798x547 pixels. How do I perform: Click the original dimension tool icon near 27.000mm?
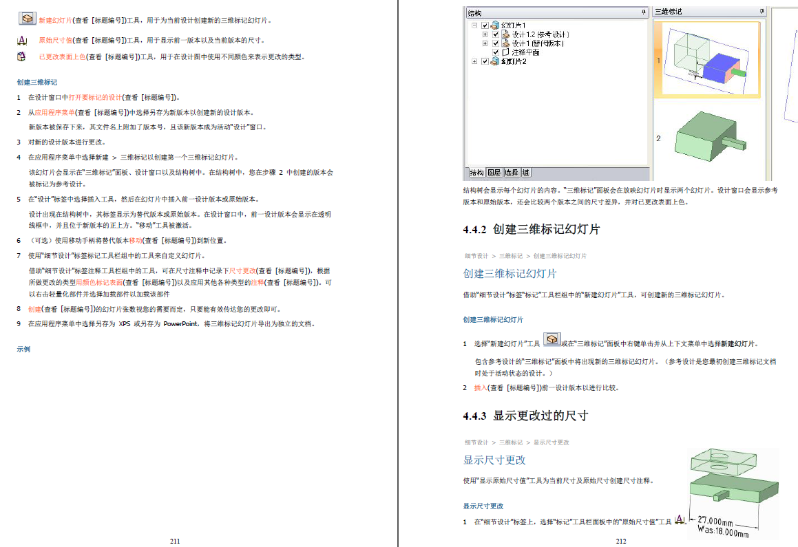point(680,519)
